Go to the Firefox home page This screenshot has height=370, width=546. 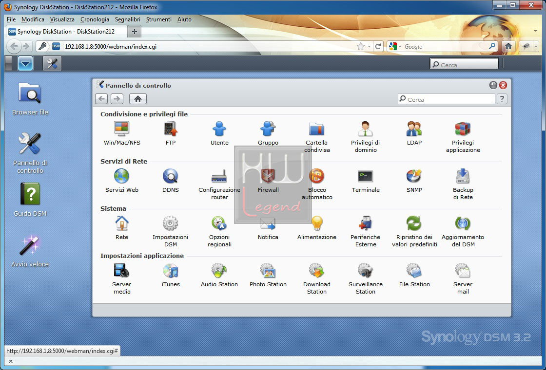508,46
